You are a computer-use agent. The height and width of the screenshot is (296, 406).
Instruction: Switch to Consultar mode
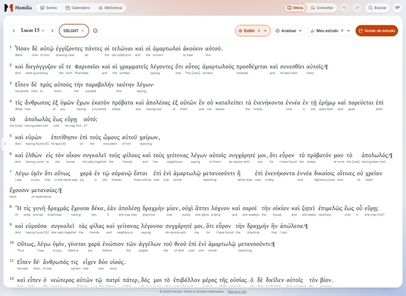(x=322, y=8)
